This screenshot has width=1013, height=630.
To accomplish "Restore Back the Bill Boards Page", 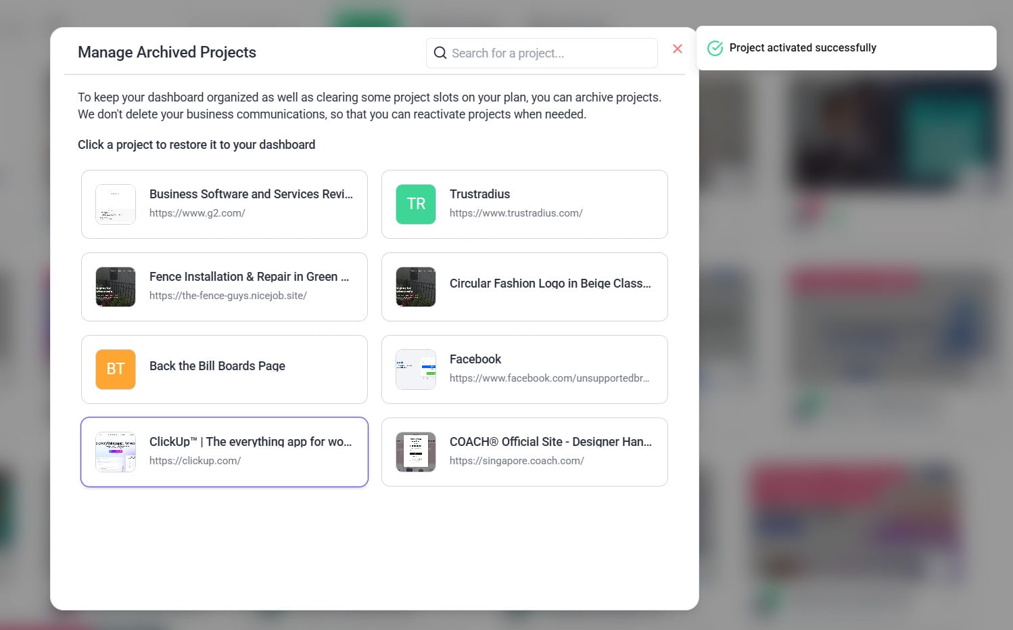I will click(x=217, y=366).
